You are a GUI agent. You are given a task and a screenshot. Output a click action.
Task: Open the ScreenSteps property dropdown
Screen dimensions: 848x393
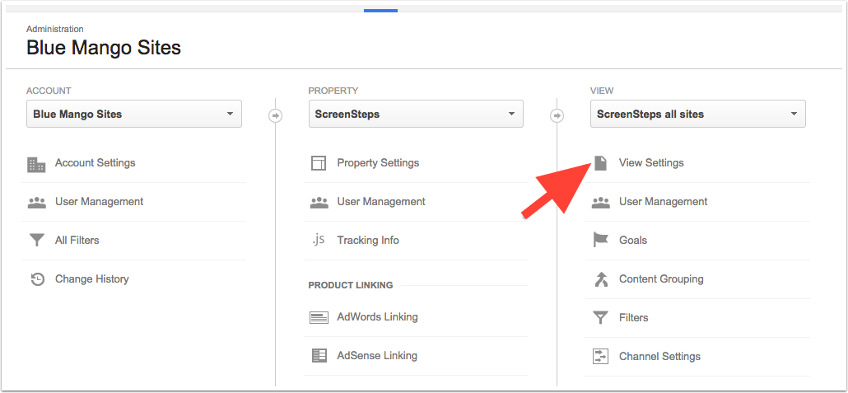416,115
